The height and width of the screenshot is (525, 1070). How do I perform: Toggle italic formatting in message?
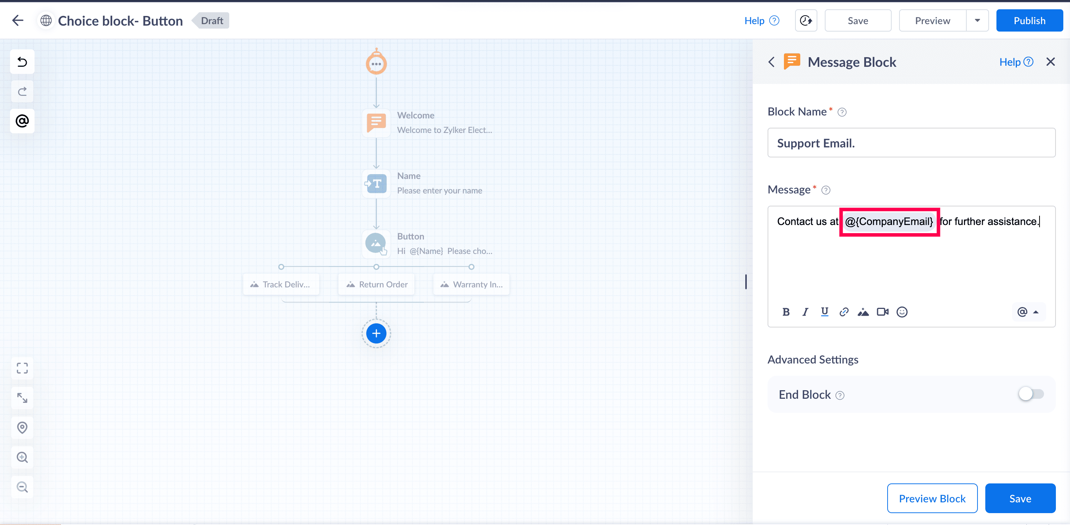pyautogui.click(x=805, y=312)
